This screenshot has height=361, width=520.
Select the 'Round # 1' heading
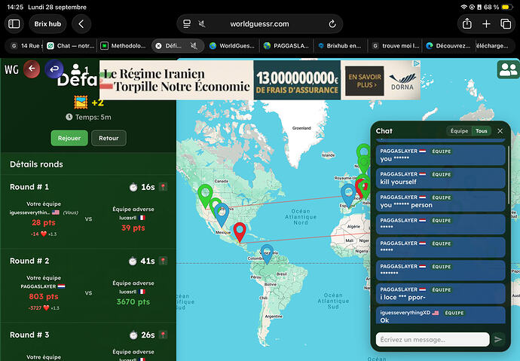[29, 187]
